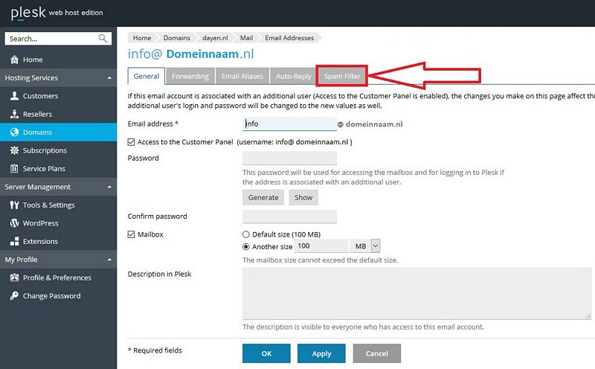This screenshot has height=369, width=595.
Task: Click the Change Password key icon
Action: click(14, 296)
